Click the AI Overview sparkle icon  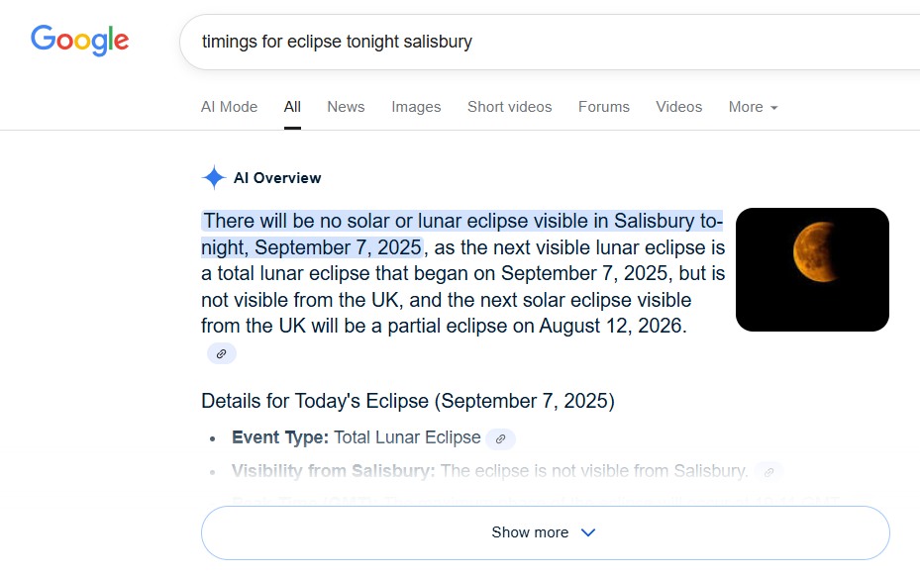pos(214,177)
